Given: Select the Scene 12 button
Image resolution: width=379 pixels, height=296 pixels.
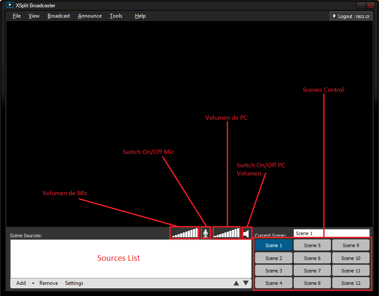Looking at the screenshot, I should pos(351,283).
